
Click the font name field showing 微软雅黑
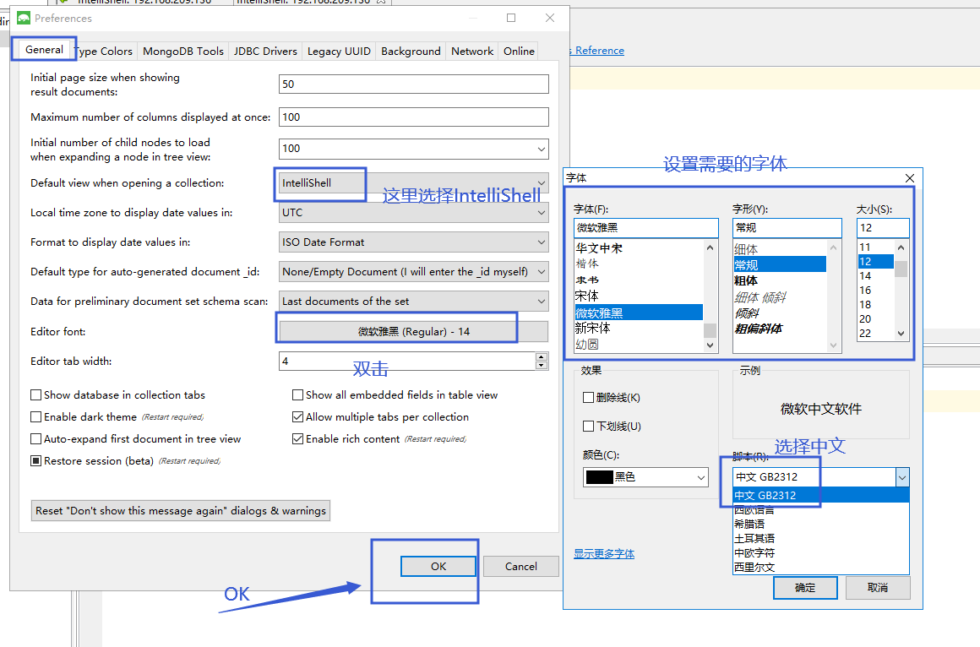pos(645,227)
